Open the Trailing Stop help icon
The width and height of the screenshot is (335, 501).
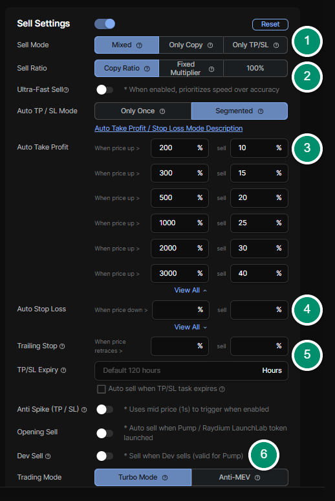coord(62,346)
